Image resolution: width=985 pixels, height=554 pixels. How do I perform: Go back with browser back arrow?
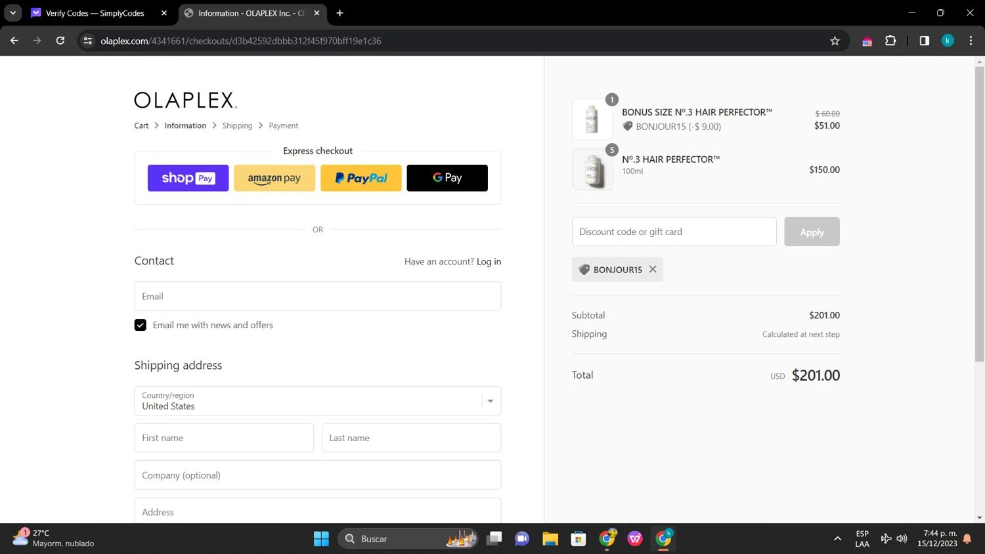coord(14,41)
